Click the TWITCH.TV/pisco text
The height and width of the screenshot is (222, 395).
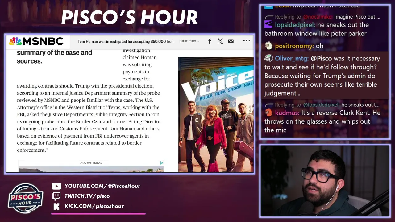click(x=87, y=196)
